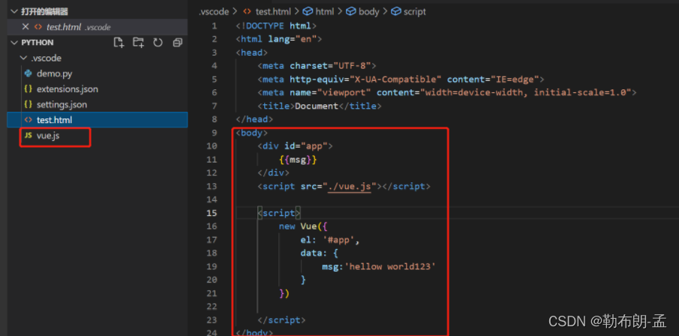
Task: Click the JSON braces icon of extensions.json
Action: (29, 89)
